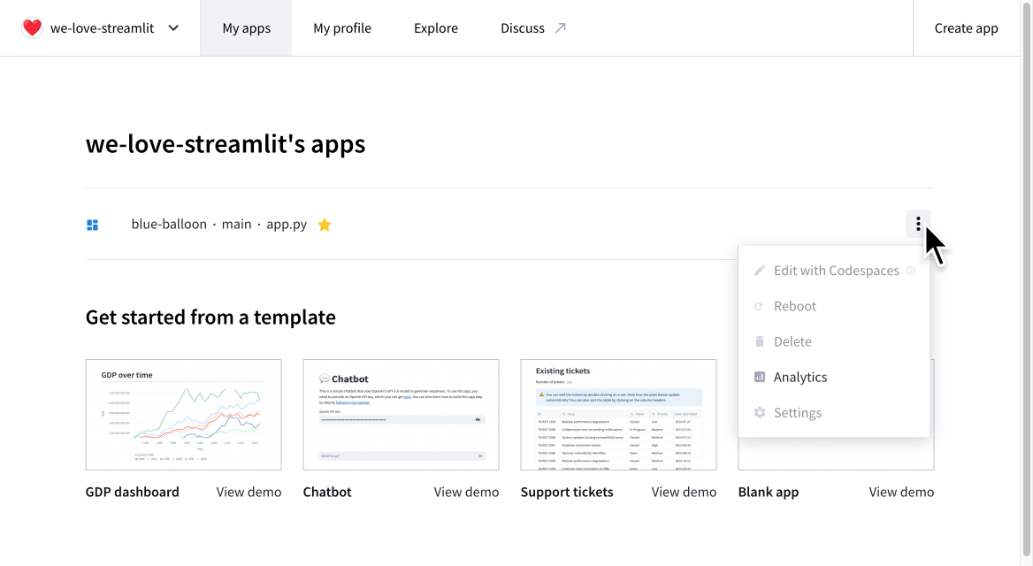Click the bar chart icon beside Analytics
Viewport: 1033px width, 566px height.
759,377
